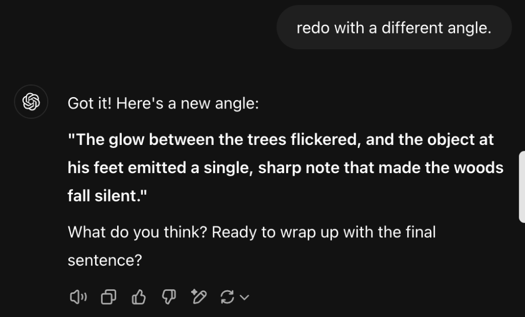
Task: Click the ChatGPT logo avatar
Action: click(x=31, y=102)
